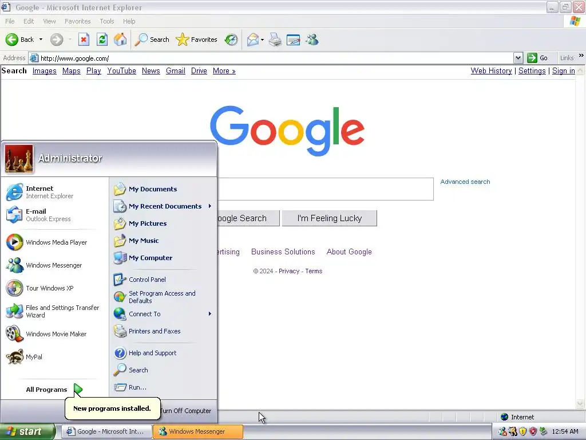Open the Advanced search link
Image resolution: width=586 pixels, height=440 pixels.
tap(465, 182)
